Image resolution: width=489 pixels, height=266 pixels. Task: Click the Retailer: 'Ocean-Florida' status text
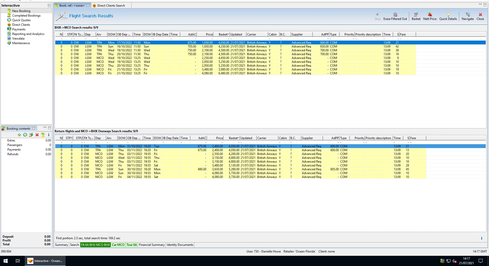point(299,251)
